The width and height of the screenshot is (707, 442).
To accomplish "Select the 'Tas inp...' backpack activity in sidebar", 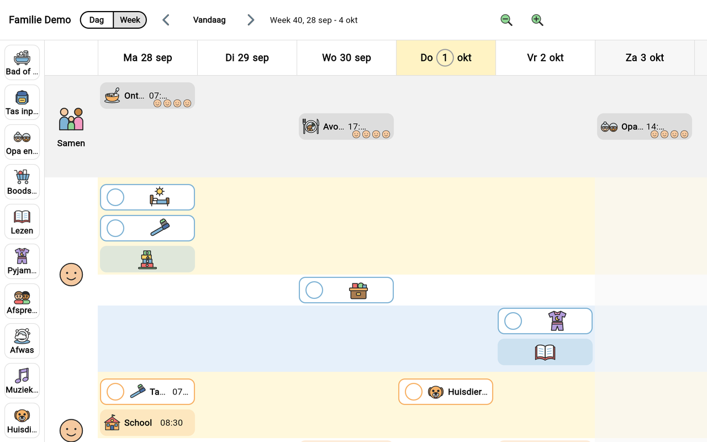I will click(22, 102).
